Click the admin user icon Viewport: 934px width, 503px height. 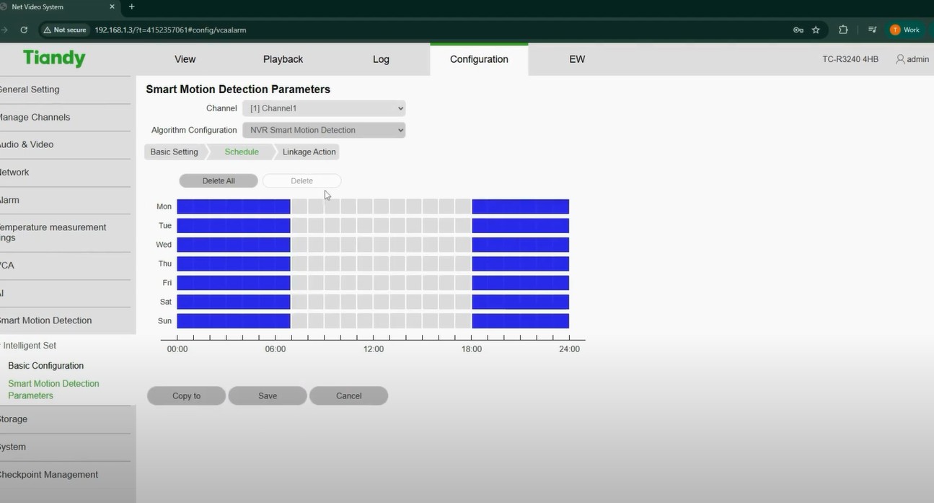click(900, 59)
